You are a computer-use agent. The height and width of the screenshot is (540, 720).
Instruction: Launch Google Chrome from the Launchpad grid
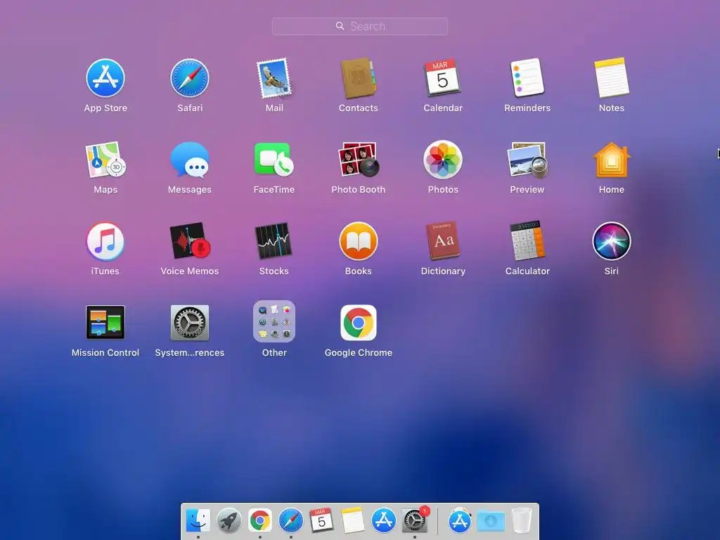point(358,322)
